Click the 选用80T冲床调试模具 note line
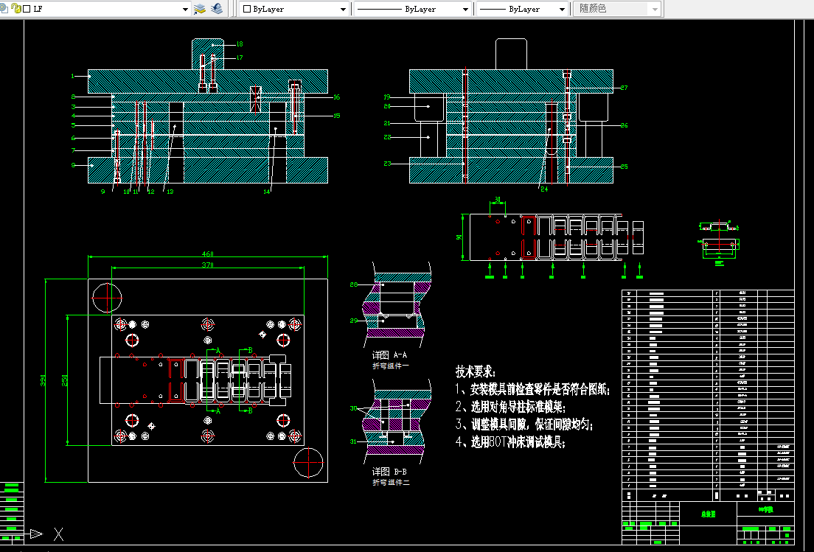Viewport: 814px width, 552px height. (x=509, y=441)
